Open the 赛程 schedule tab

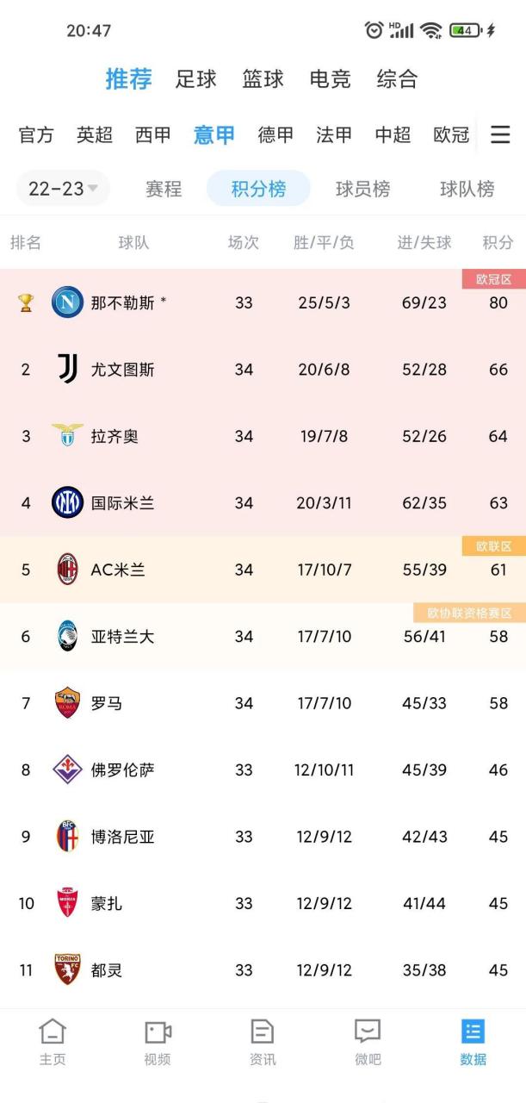click(163, 189)
